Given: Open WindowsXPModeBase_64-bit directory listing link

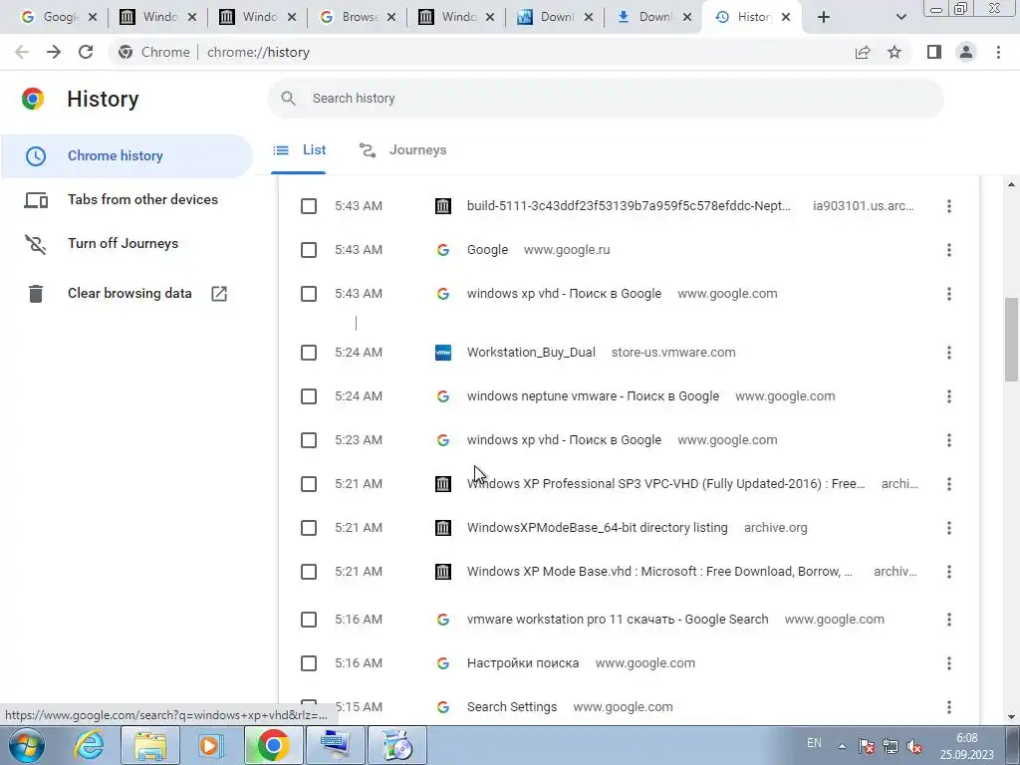Looking at the screenshot, I should [x=598, y=528].
